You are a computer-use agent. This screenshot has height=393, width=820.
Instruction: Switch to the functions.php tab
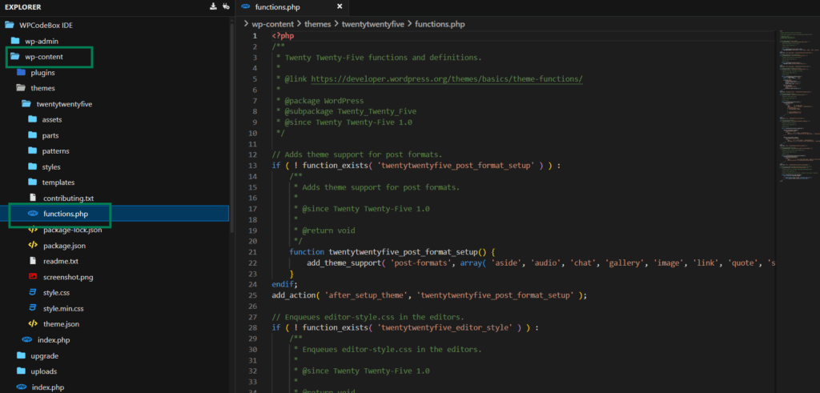(278, 7)
